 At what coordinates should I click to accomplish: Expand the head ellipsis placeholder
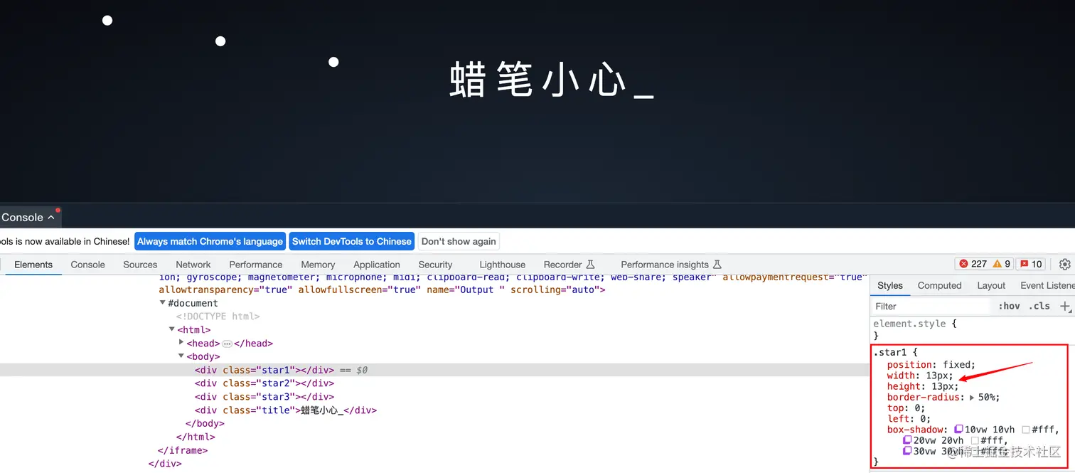[228, 344]
